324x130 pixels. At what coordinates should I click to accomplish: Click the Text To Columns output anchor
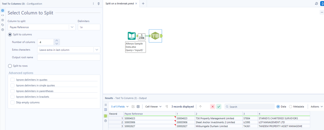coord(161,36)
